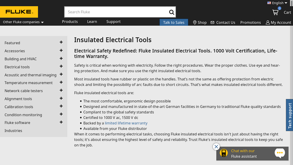
Task: Expand the Condition monitoring category
Action: point(61,114)
